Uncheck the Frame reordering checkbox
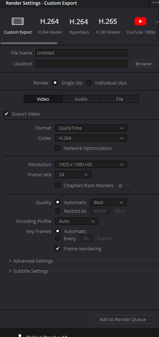The height and width of the screenshot is (337, 159). click(58, 249)
